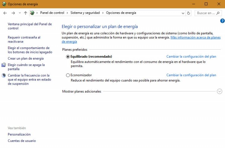
Task: Select the Economizador power plan
Action: (68, 75)
